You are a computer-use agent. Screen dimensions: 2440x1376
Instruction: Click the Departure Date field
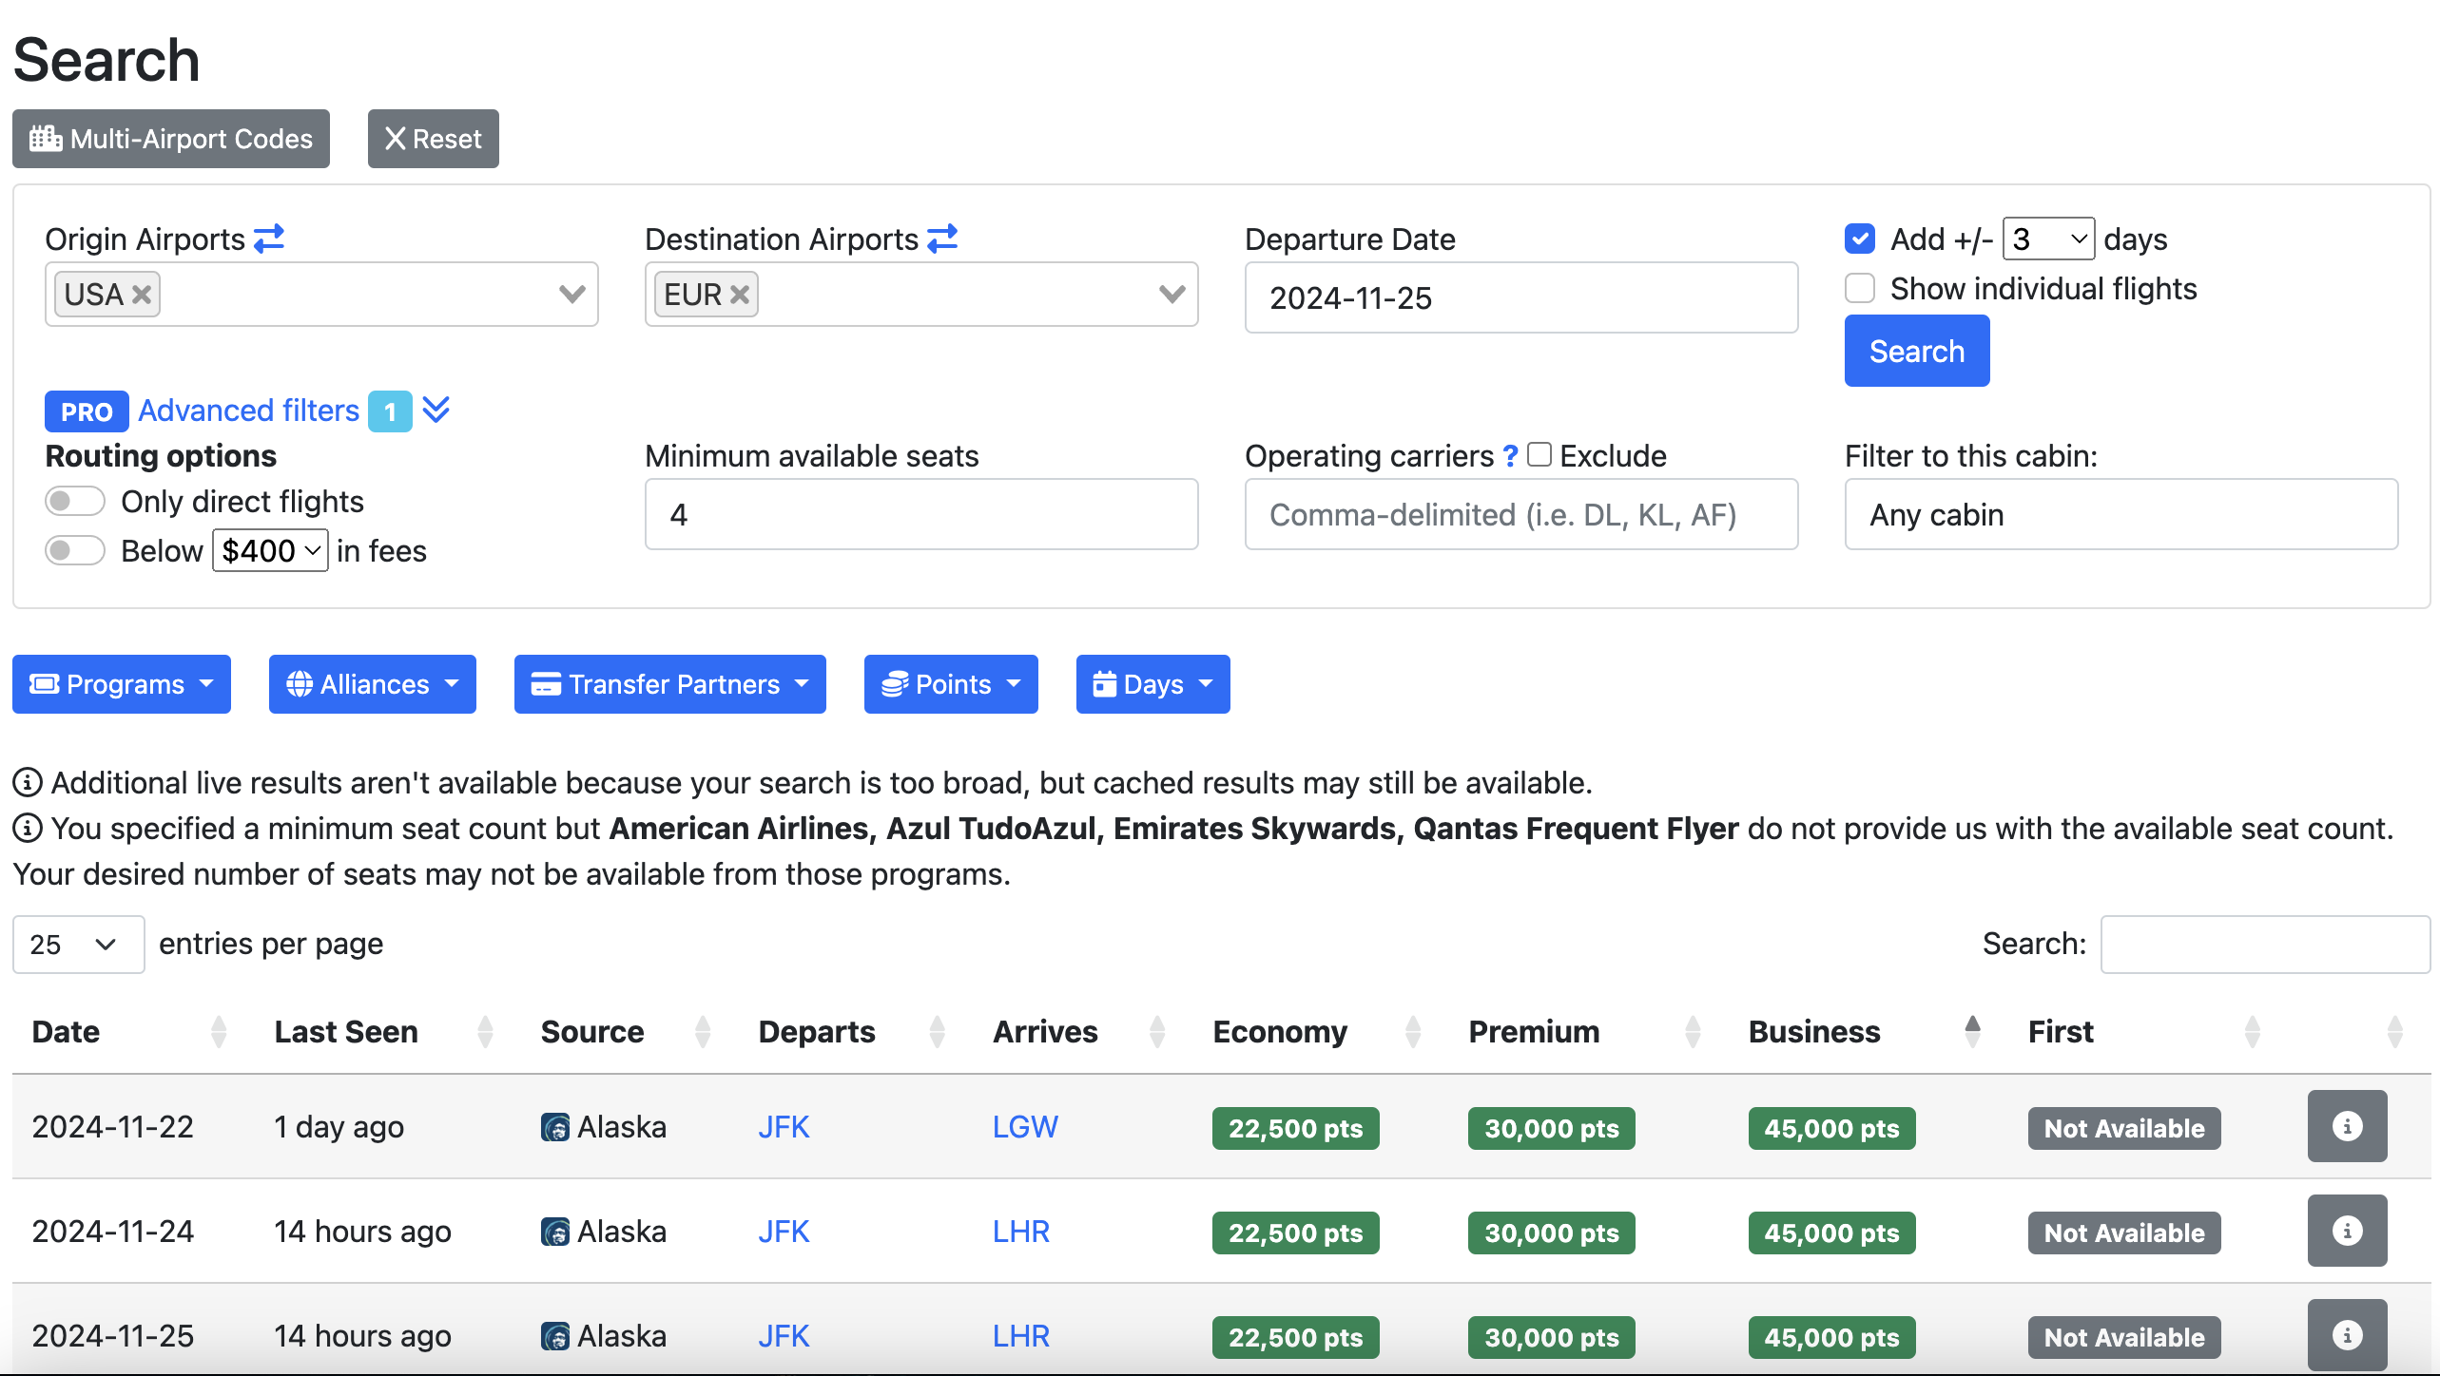[x=1521, y=297]
